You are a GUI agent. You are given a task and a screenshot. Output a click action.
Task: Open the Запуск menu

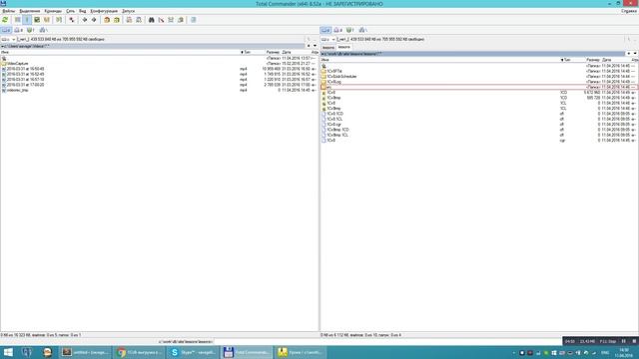pyautogui.click(x=129, y=11)
